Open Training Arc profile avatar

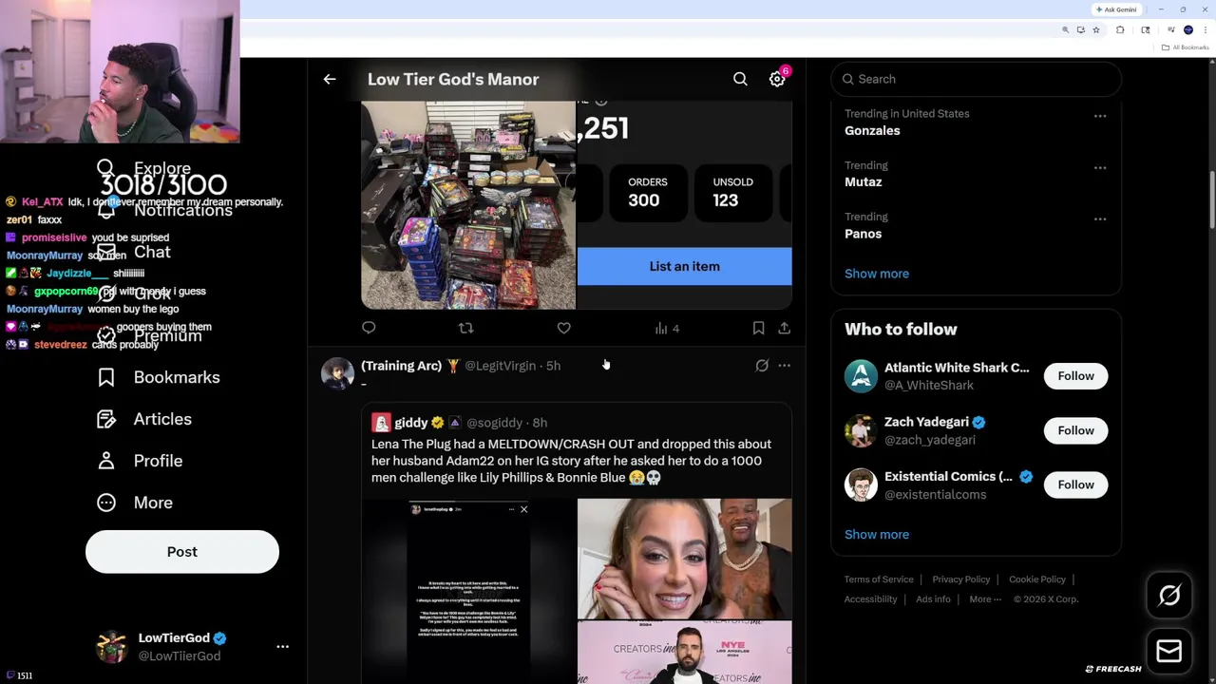[x=337, y=373]
